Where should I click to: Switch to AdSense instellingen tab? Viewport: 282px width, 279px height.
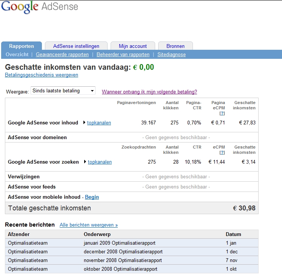76,46
